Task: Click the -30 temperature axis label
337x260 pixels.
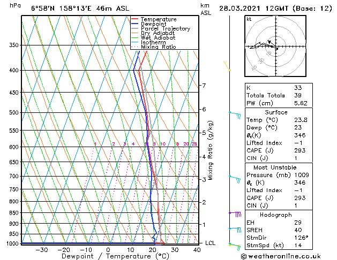Action: (x=41, y=250)
